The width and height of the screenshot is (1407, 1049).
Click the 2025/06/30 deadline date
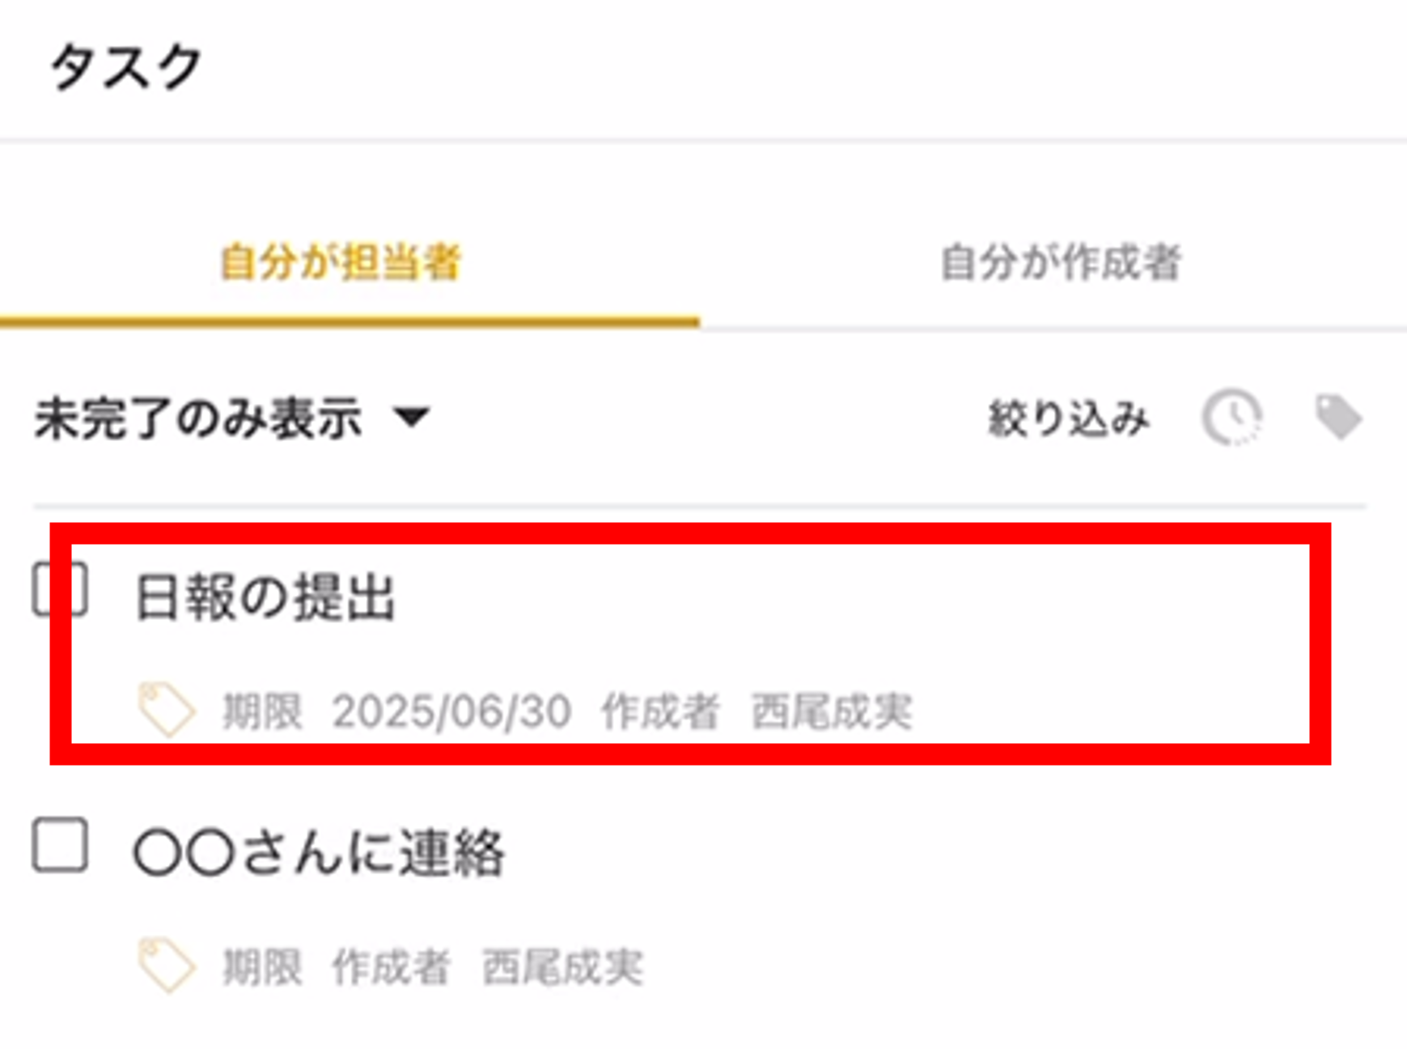[452, 711]
